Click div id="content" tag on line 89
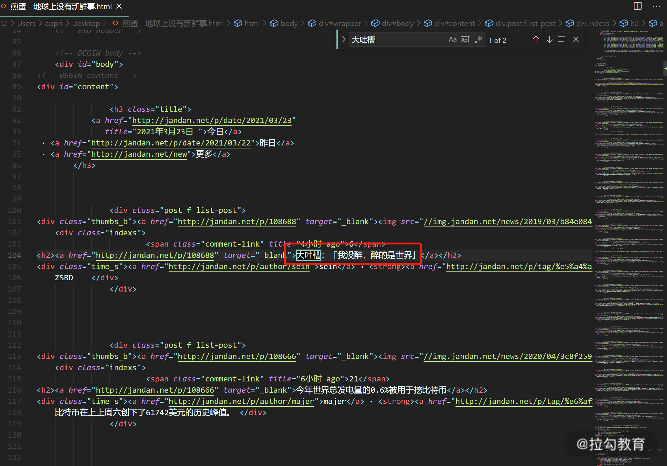Screen dimensions: 667x466 [x=77, y=87]
